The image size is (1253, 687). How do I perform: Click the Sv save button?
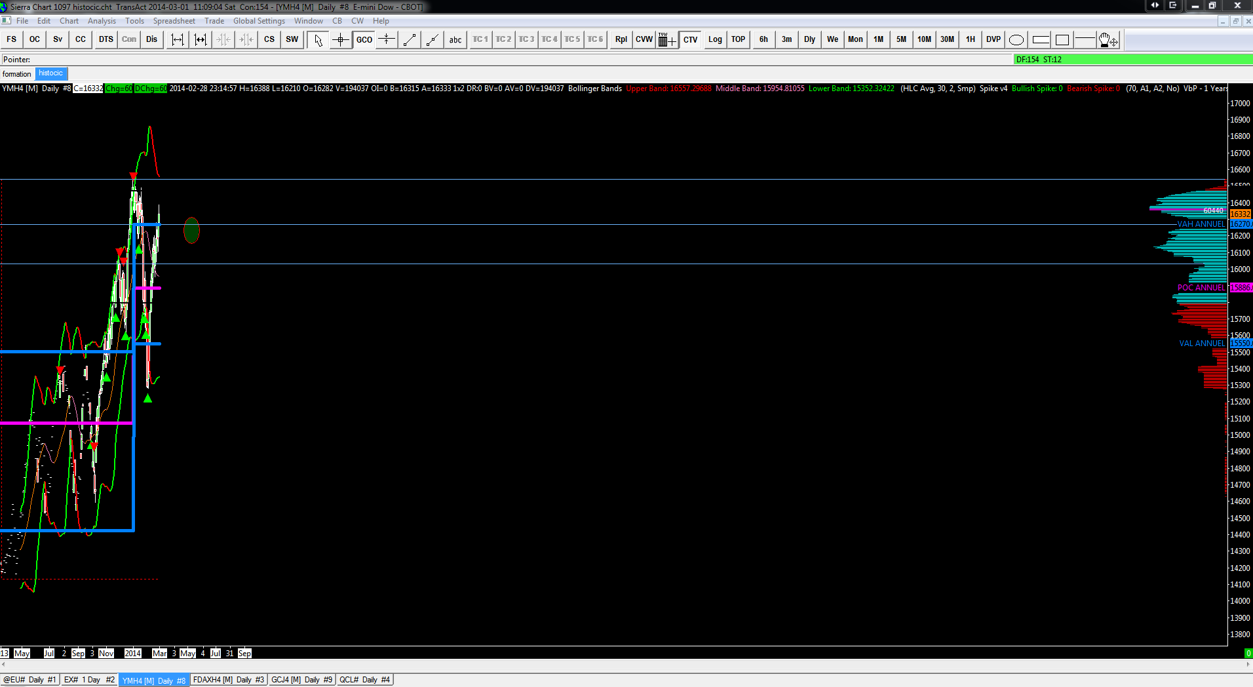coord(58,39)
